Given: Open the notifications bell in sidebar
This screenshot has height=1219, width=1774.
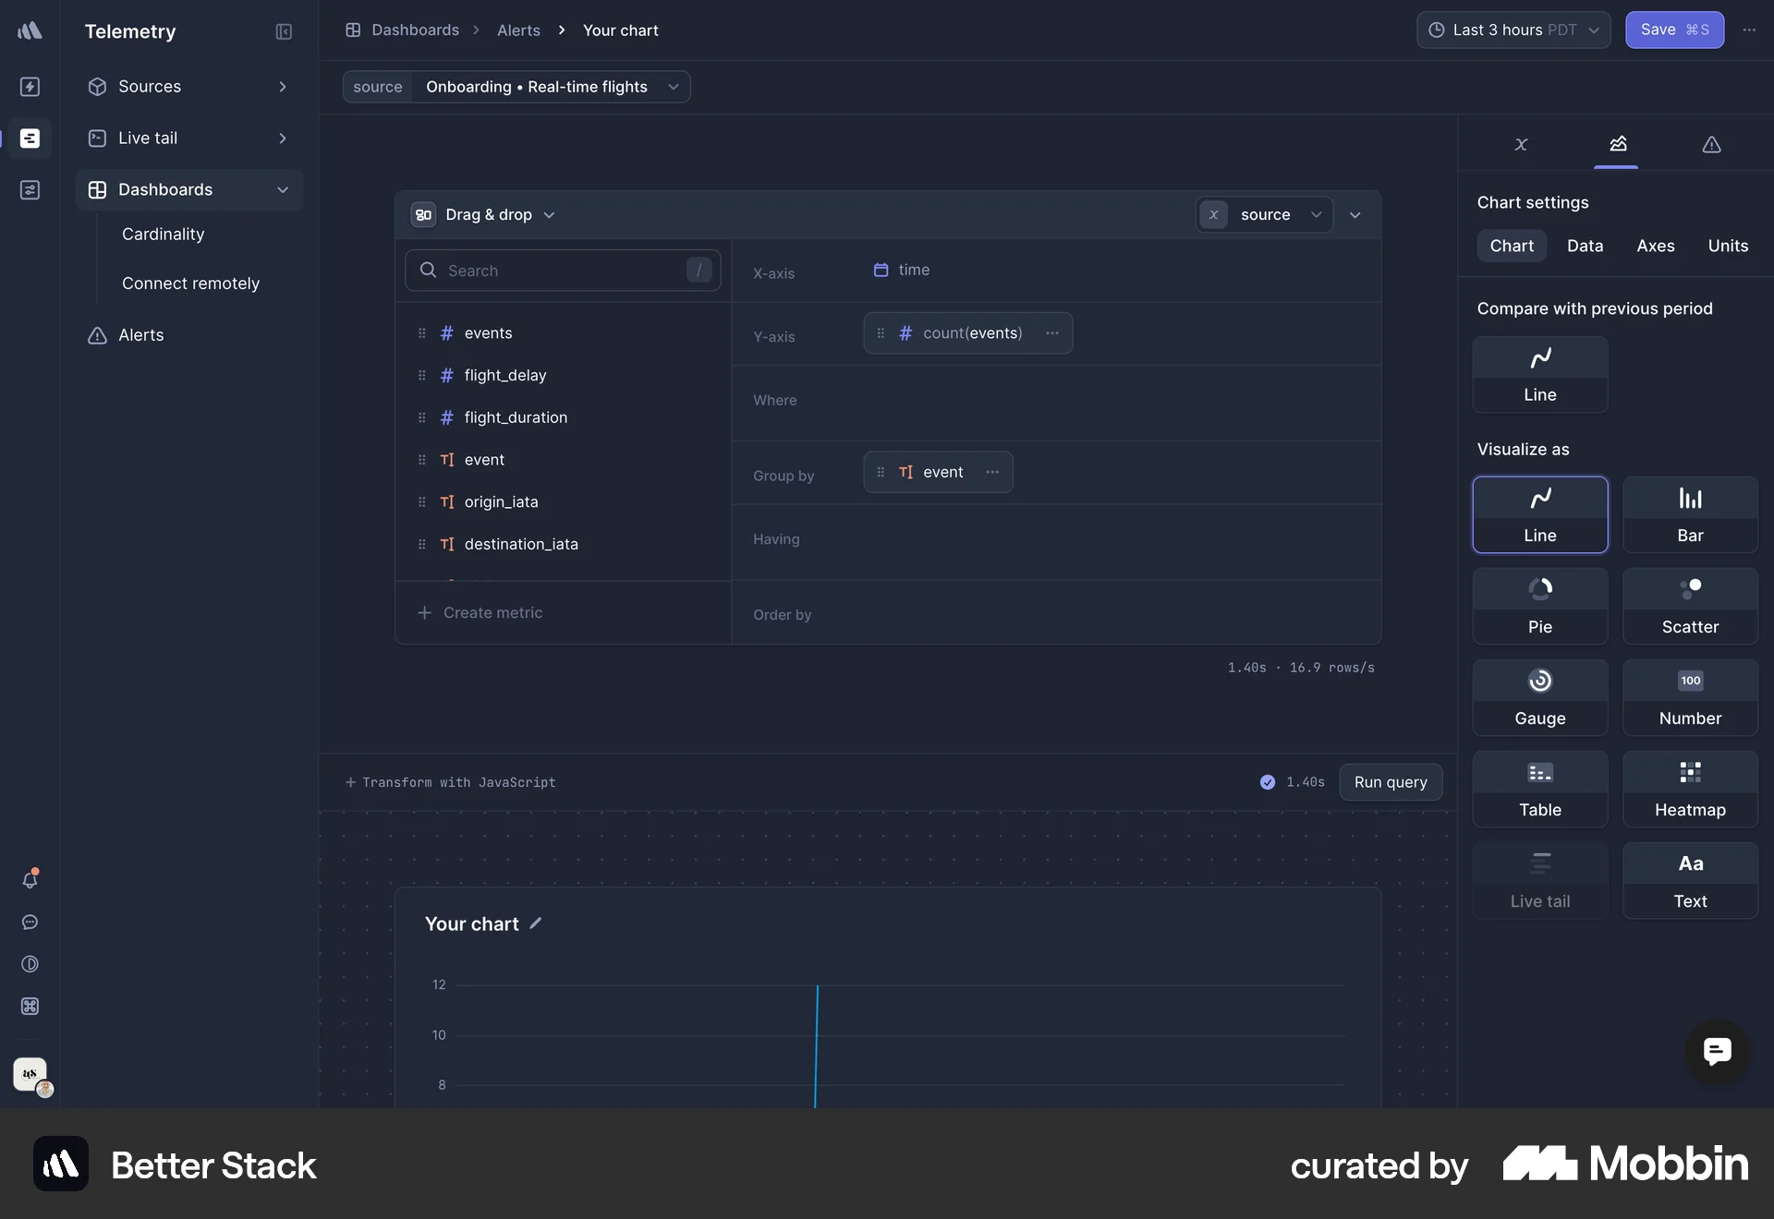Looking at the screenshot, I should (x=30, y=880).
